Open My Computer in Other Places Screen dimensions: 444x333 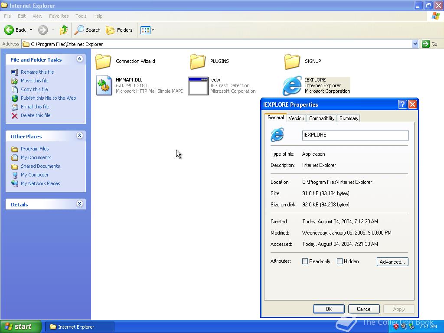[35, 175]
